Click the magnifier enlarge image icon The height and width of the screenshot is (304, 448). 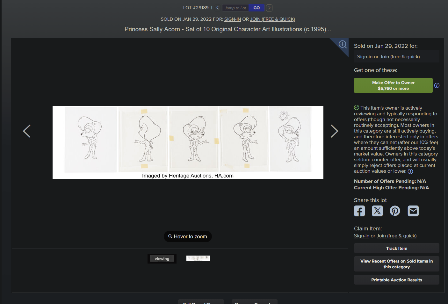pyautogui.click(x=343, y=44)
